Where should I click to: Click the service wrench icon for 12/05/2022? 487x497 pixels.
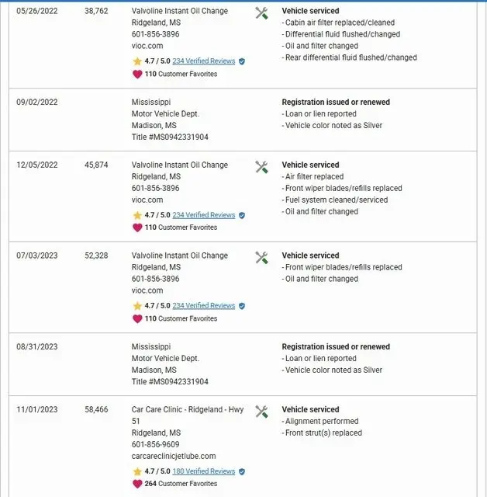point(261,166)
